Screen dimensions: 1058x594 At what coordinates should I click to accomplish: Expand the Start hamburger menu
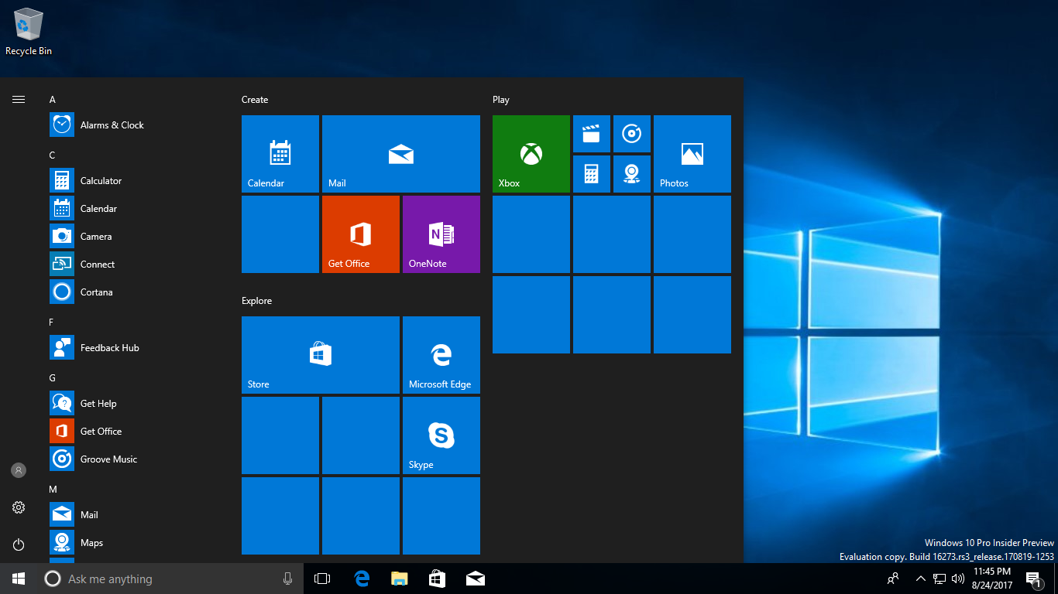[x=19, y=99]
